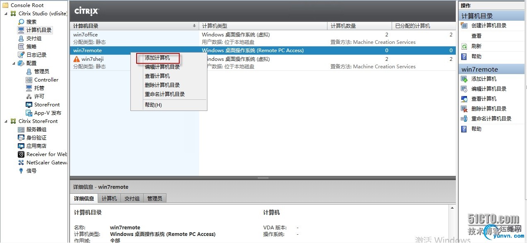This screenshot has width=527, height=243.
Task: Collapse the Citrix StoreFront tree node
Action: (x=6, y=121)
